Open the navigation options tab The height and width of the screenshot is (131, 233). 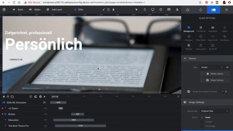[x=201, y=10]
